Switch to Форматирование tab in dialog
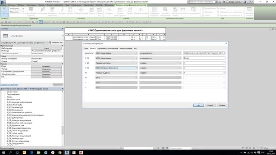The image size is (276, 155). tap(125, 48)
